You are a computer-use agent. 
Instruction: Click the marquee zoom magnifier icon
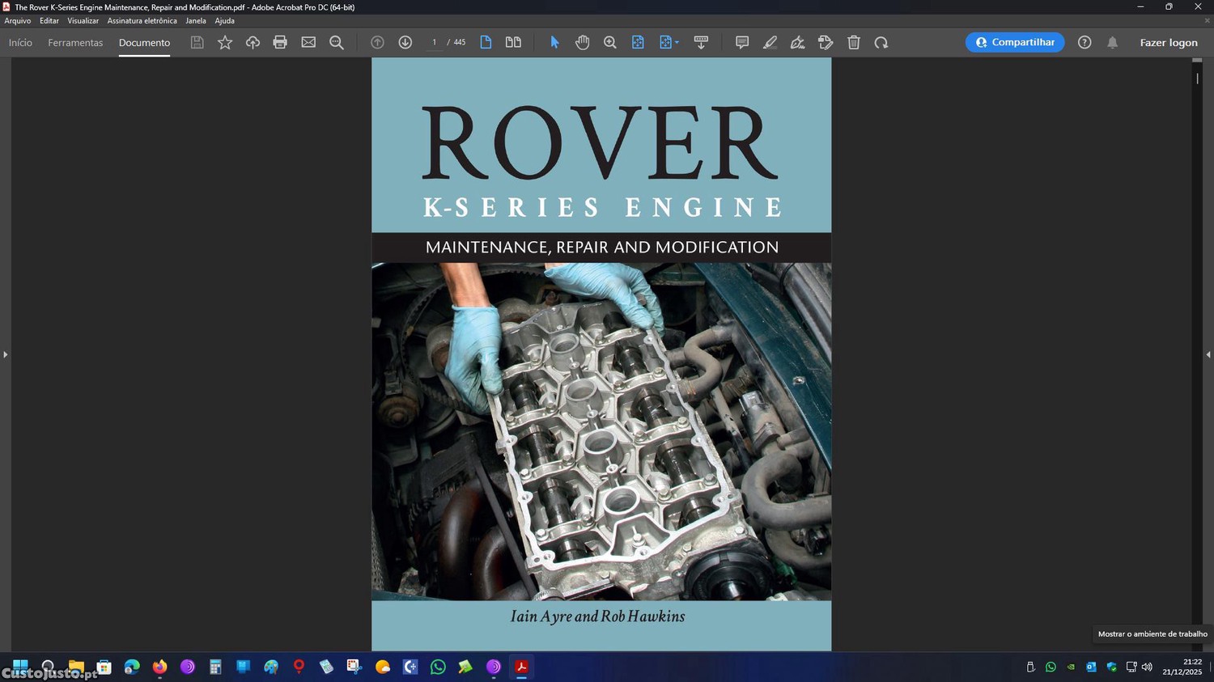tap(610, 42)
